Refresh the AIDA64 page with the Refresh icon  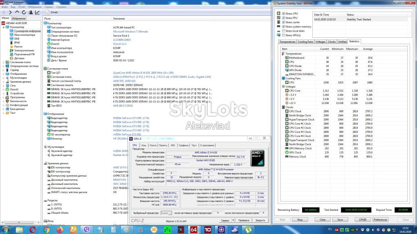tap(24, 12)
